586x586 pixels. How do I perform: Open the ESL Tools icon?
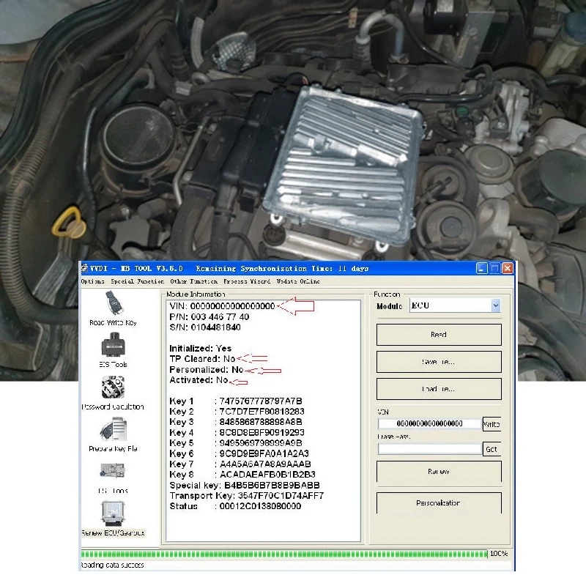click(113, 472)
